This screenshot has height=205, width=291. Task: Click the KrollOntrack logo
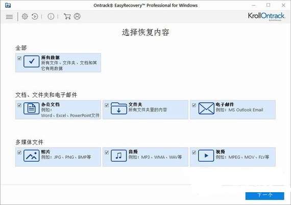click(x=266, y=16)
